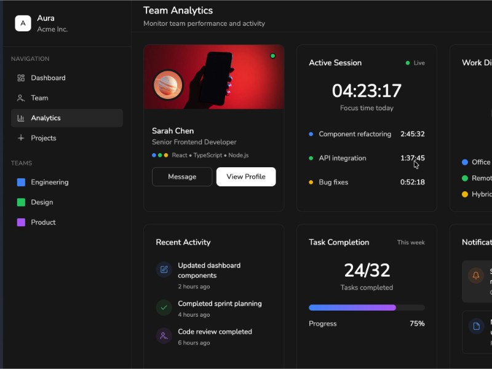Click the blue Office legend dot

(x=465, y=162)
